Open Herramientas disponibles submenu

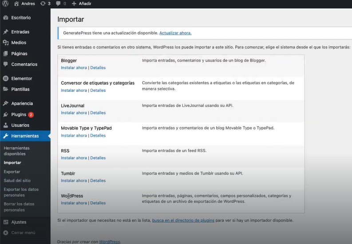coord(16,151)
